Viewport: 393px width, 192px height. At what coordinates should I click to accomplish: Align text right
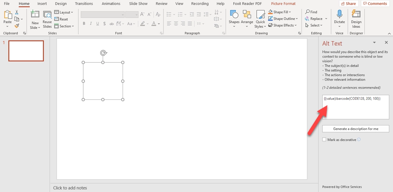pos(183,23)
